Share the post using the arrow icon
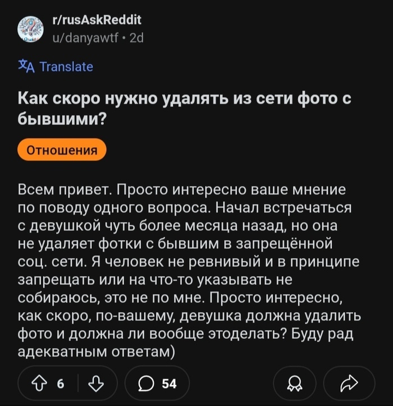The image size is (393, 406). tap(349, 384)
